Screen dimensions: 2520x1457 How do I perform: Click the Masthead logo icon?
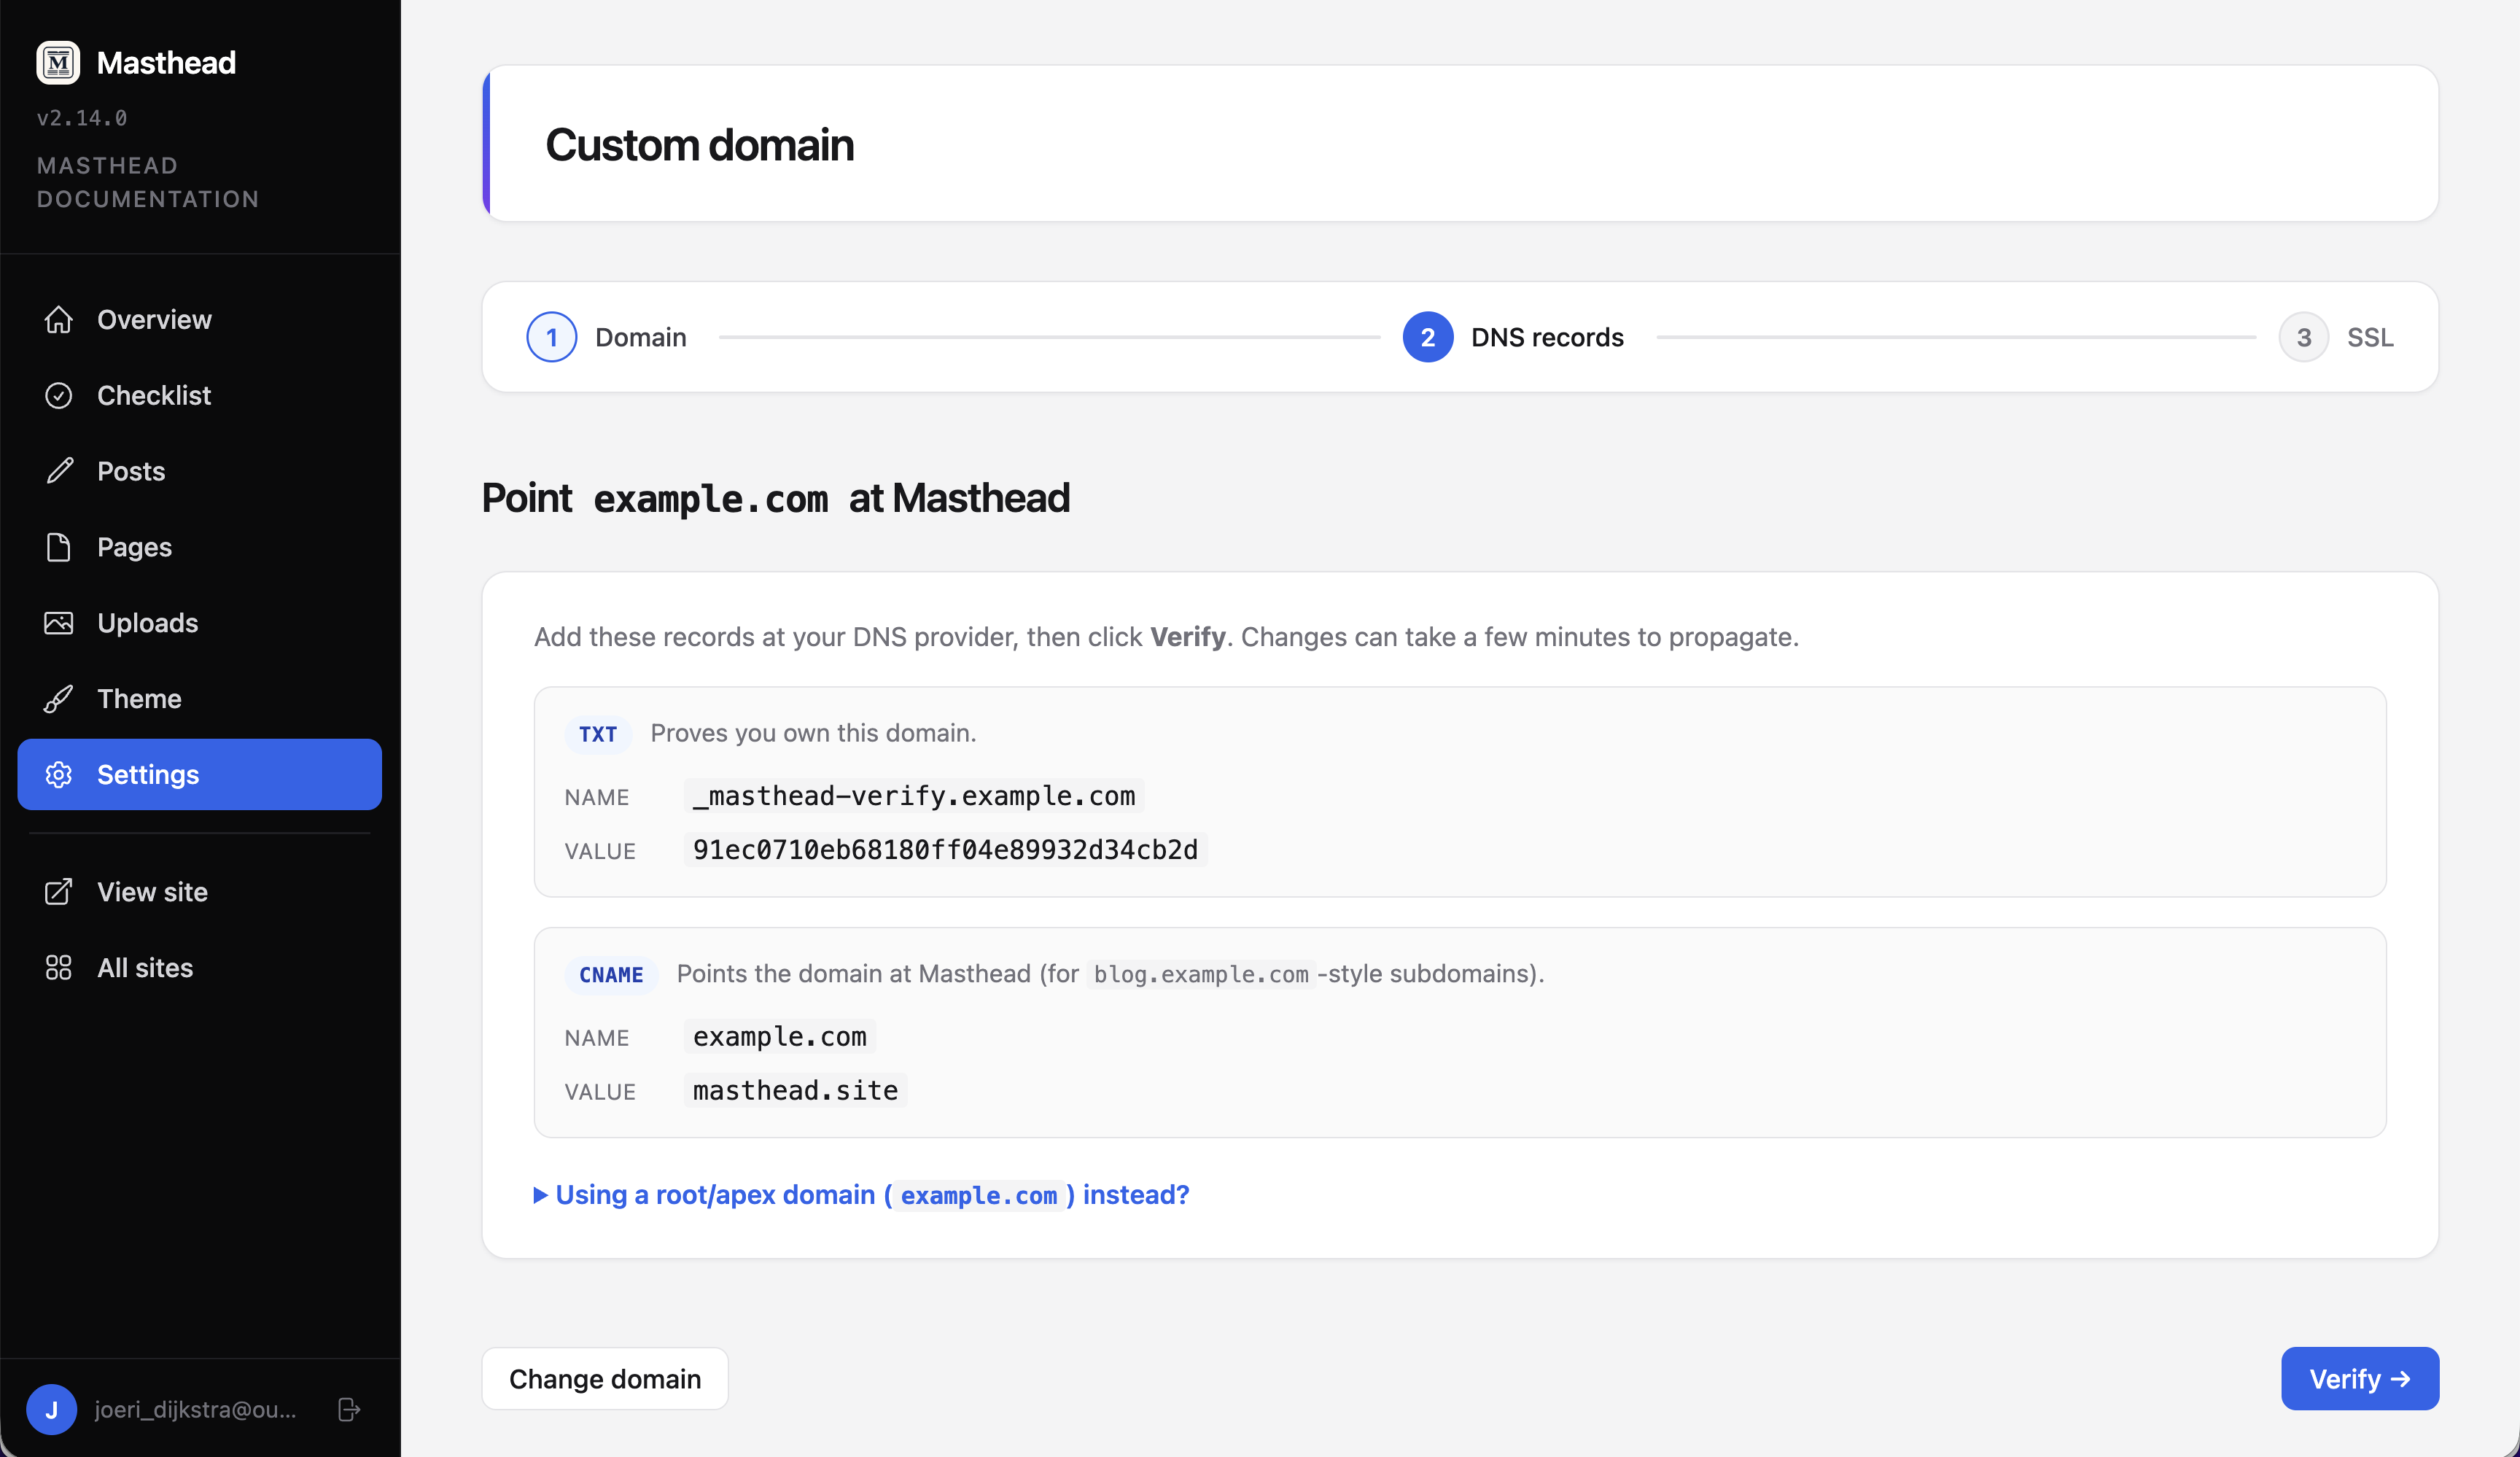(x=58, y=63)
